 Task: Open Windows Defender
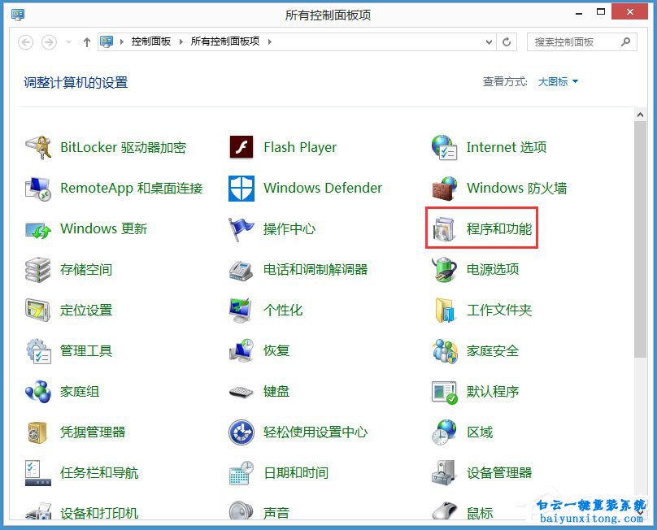click(x=322, y=188)
